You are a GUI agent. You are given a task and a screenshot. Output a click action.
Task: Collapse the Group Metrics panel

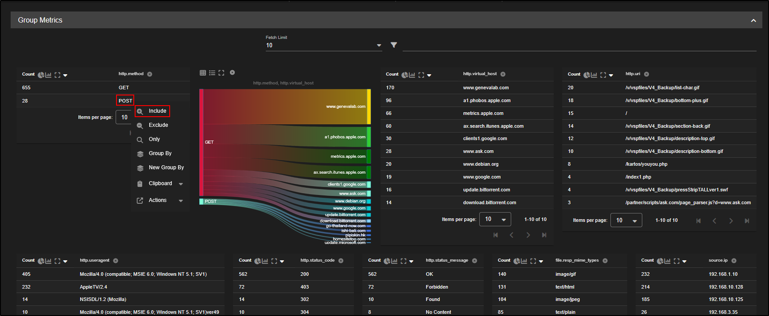tap(753, 20)
